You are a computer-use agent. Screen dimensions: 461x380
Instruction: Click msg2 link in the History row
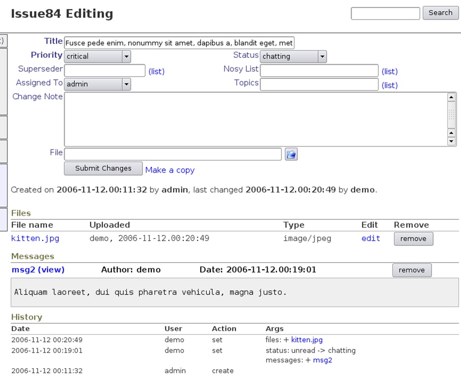pyautogui.click(x=323, y=360)
